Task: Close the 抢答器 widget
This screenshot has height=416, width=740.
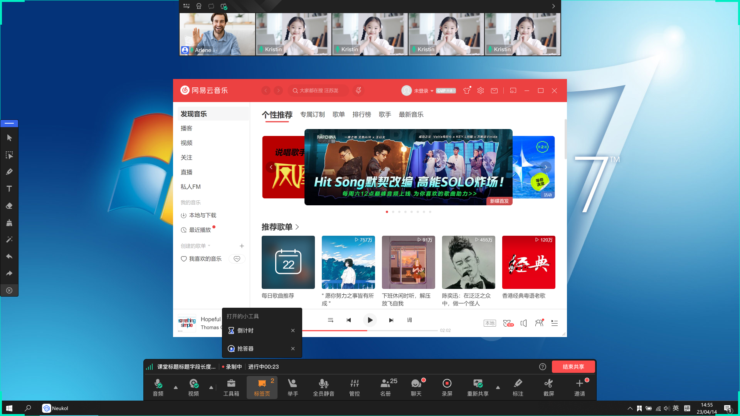Action: pos(293,349)
